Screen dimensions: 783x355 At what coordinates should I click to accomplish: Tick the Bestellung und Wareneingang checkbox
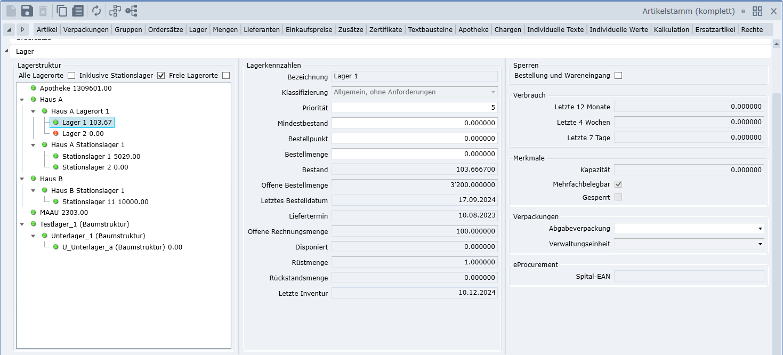tap(618, 76)
